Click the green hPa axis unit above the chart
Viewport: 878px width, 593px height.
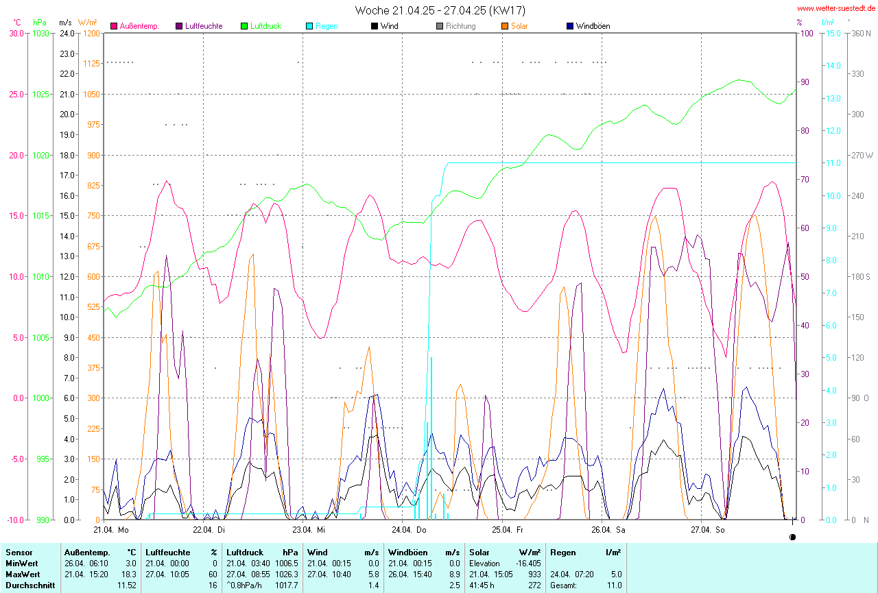click(x=40, y=22)
